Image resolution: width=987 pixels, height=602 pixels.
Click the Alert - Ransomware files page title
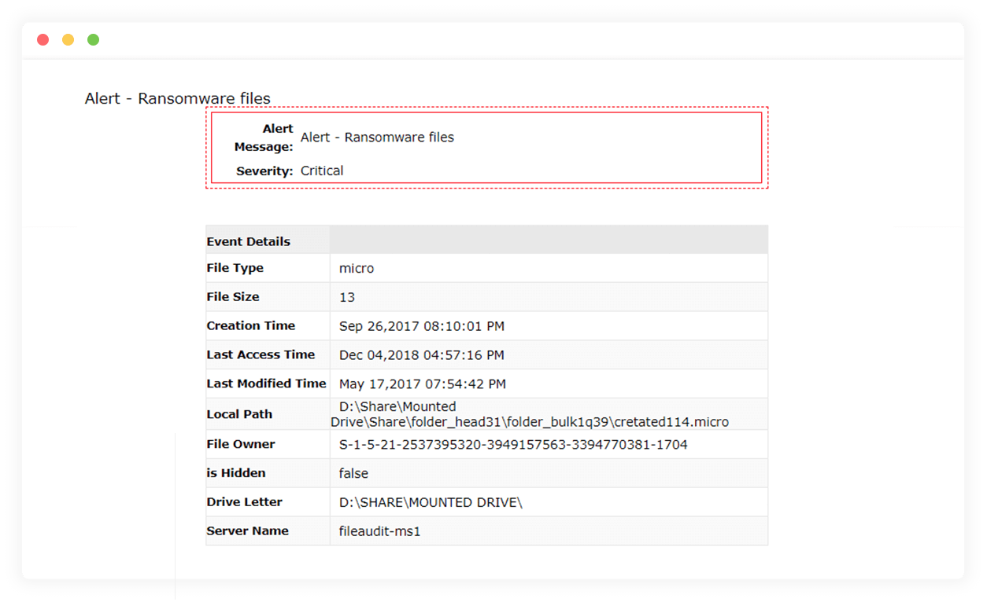(x=177, y=98)
